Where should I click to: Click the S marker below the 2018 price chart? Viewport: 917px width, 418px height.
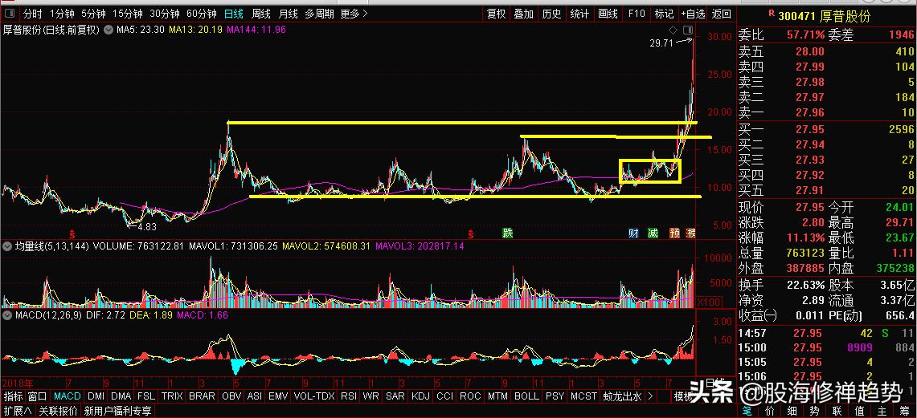point(72,233)
